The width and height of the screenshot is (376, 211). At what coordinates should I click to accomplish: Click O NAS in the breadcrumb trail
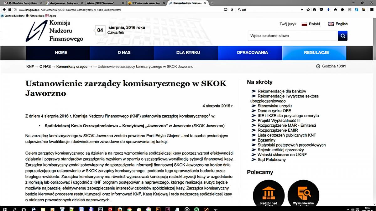pos(45,67)
